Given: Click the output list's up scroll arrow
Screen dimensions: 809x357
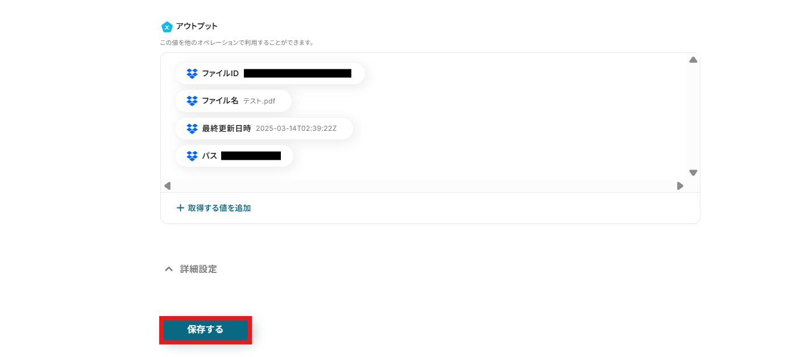Looking at the screenshot, I should click(x=693, y=60).
